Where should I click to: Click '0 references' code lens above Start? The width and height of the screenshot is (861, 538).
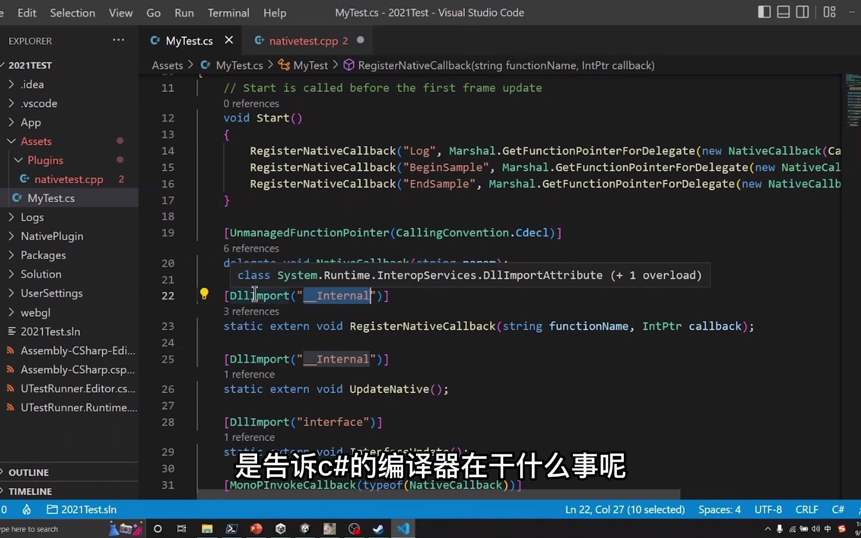click(251, 104)
